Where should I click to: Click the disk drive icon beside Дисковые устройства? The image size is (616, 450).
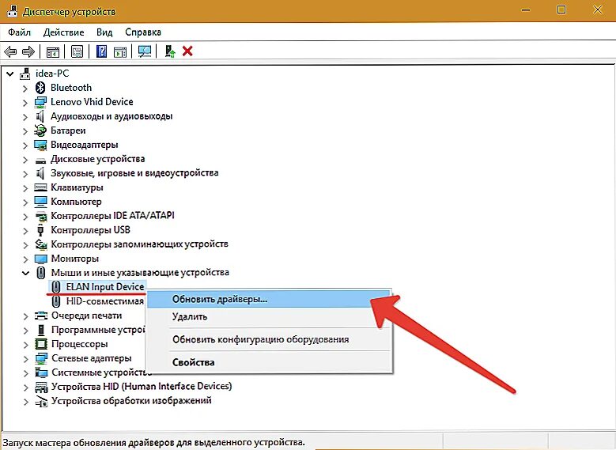pyautogui.click(x=40, y=160)
